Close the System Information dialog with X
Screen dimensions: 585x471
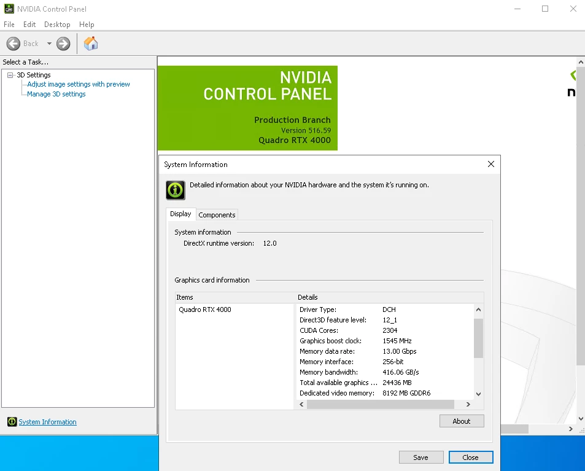(491, 164)
